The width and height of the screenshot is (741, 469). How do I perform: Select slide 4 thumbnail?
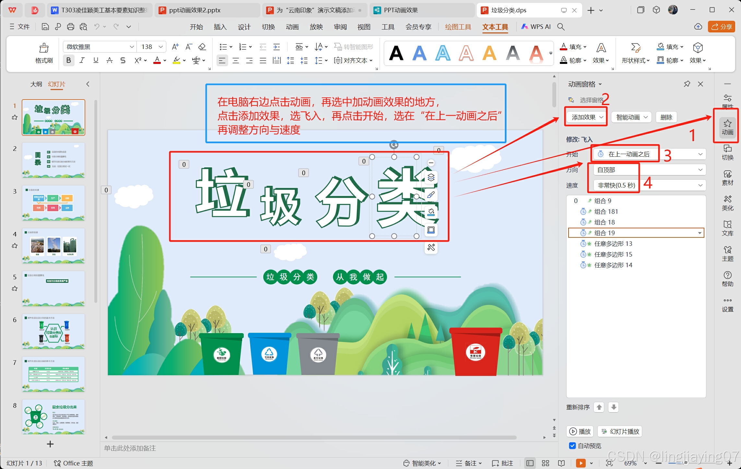(53, 246)
